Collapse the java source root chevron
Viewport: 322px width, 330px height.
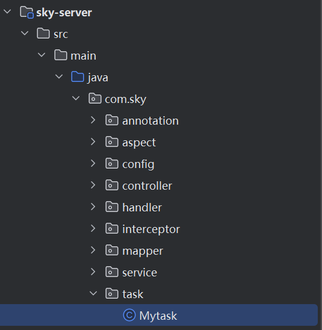tap(59, 76)
